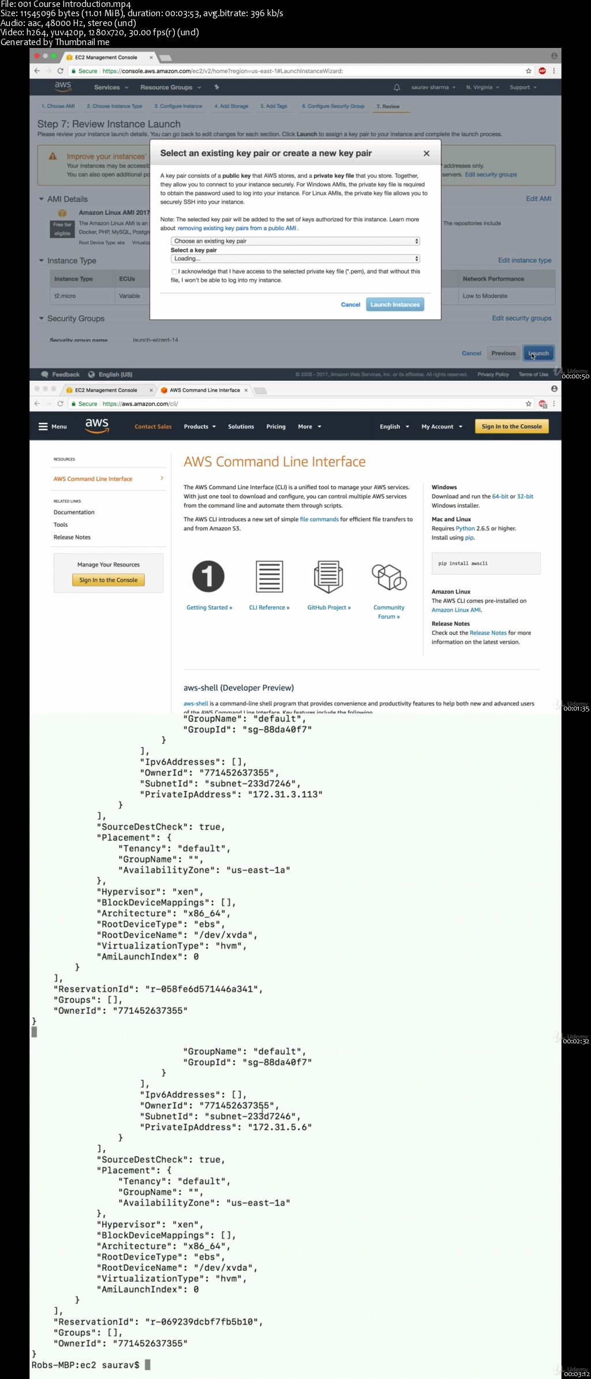
Task: Open Chrome three-dot menu in EC2 console window
Action: coord(554,71)
